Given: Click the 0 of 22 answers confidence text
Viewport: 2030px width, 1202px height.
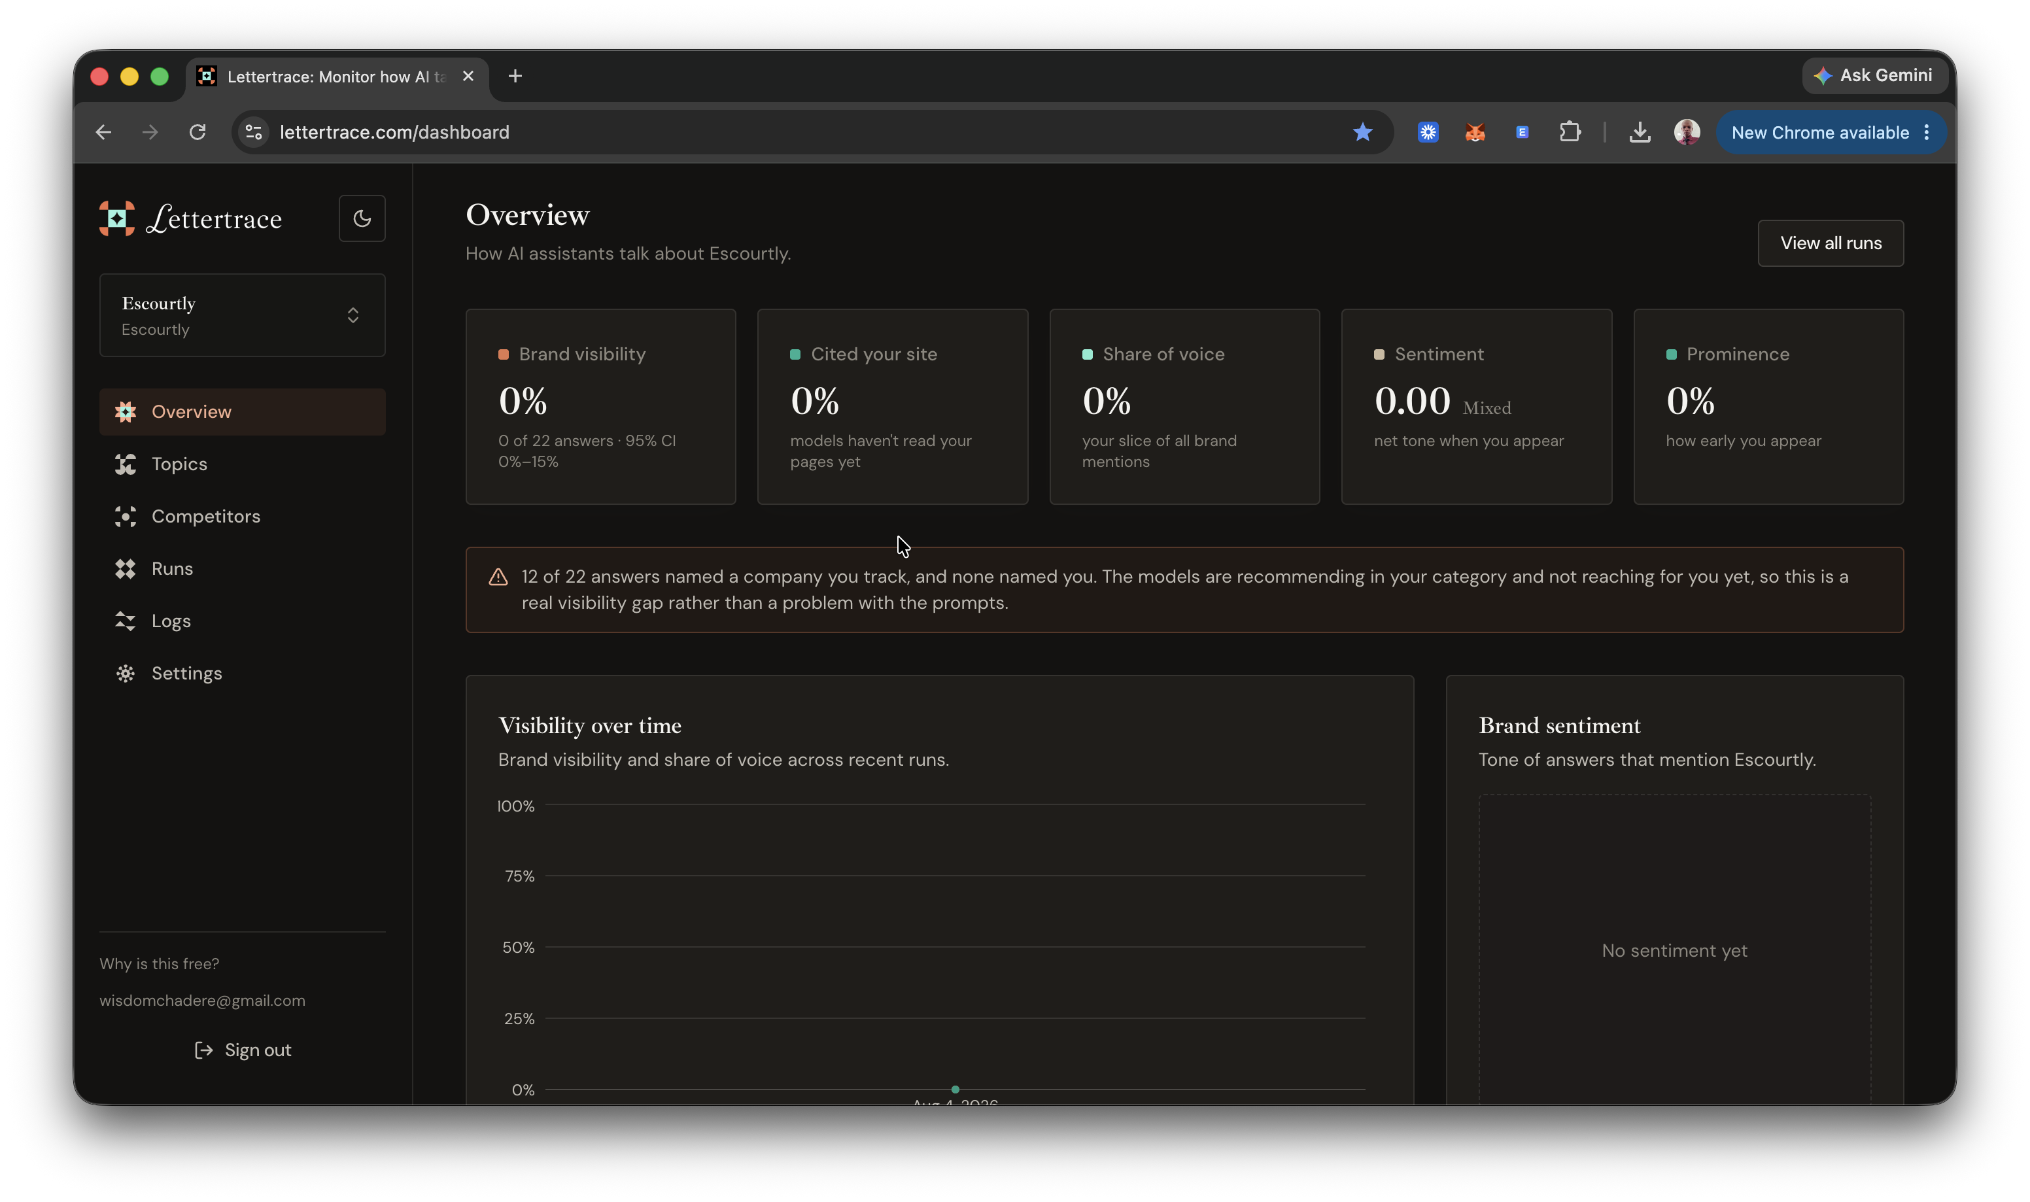Looking at the screenshot, I should click(587, 451).
